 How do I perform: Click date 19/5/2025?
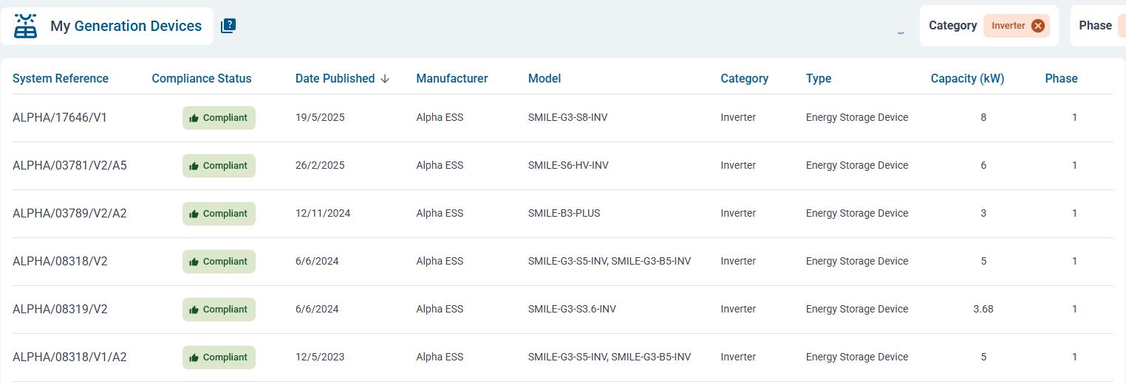pos(320,117)
